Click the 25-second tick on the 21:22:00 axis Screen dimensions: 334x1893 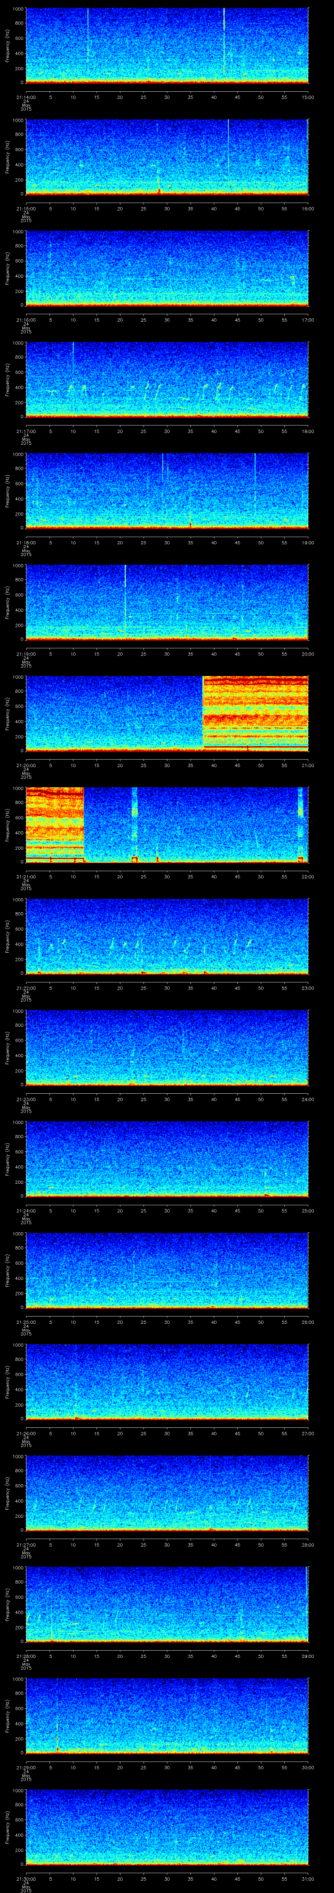pos(143,988)
